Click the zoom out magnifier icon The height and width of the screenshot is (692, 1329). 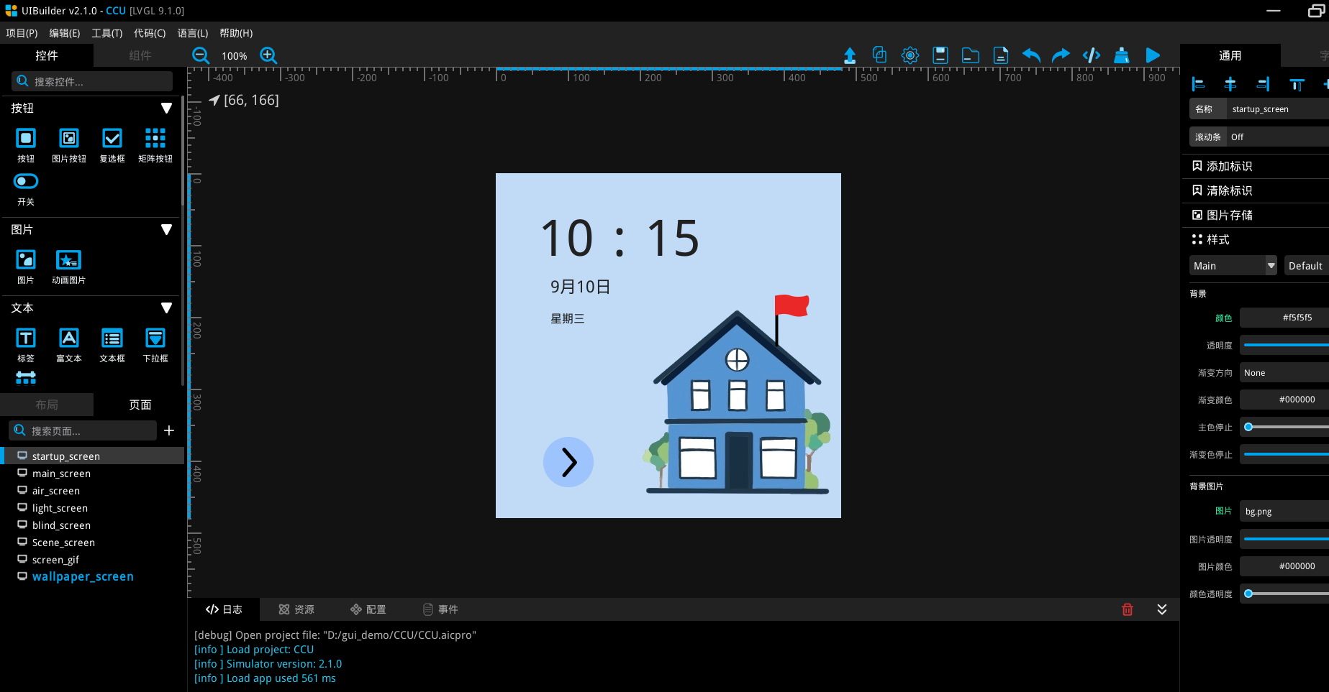point(201,55)
